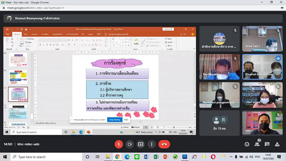The width and height of the screenshot is (286, 161).
Task: Open the people participants panel icon
Action: point(257,144)
